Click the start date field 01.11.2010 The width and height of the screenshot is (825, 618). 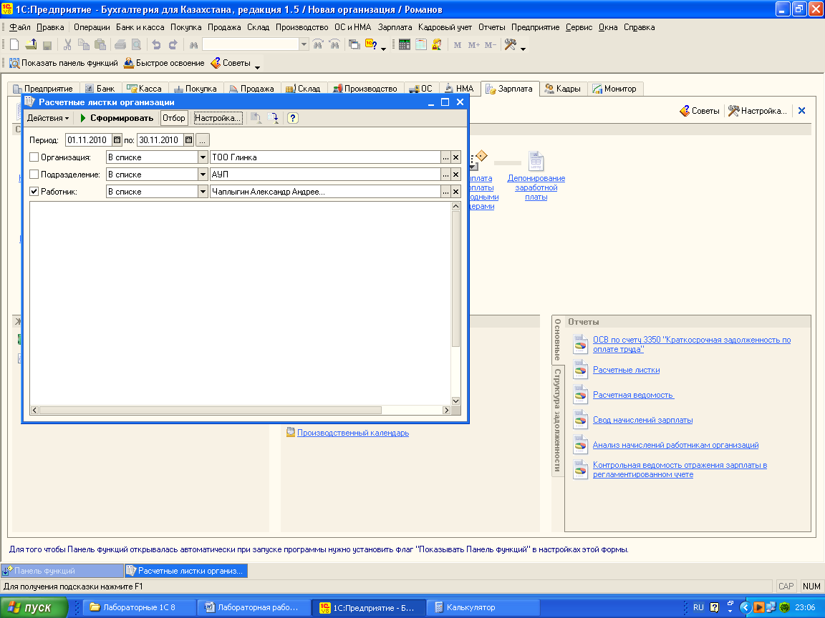[89, 139]
